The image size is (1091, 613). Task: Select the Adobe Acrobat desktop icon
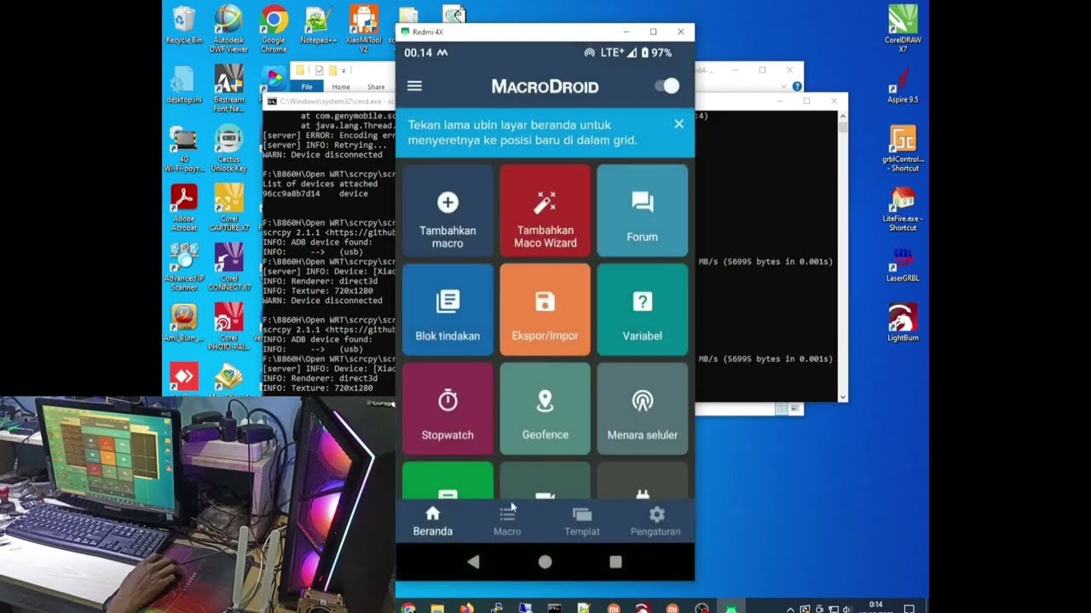[184, 209]
